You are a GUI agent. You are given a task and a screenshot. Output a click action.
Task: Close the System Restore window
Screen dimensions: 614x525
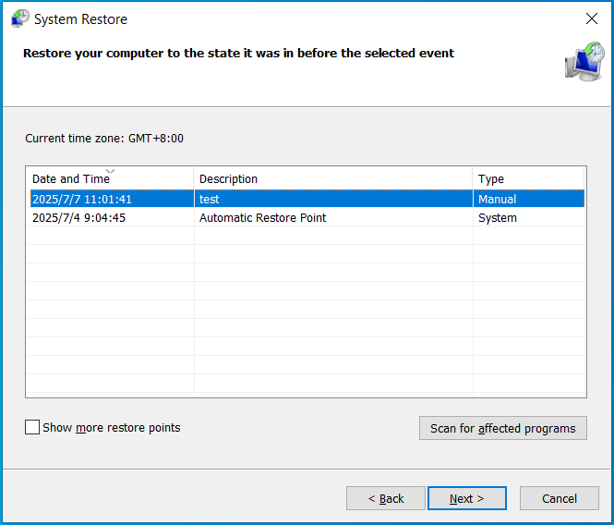point(592,18)
